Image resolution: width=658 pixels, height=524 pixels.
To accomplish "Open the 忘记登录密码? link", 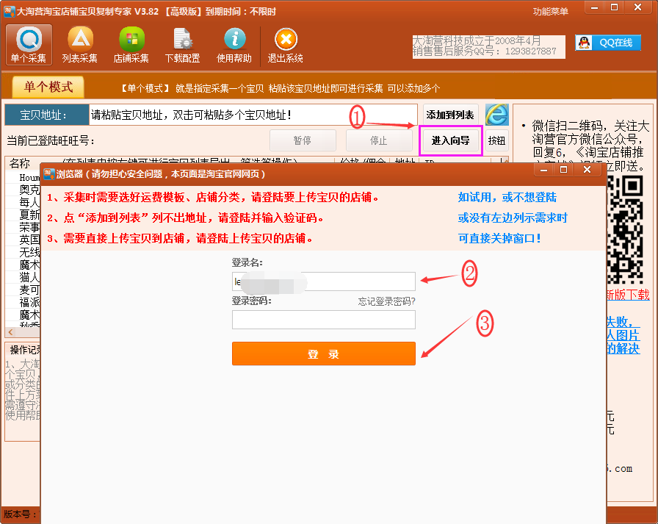I will pos(386,301).
